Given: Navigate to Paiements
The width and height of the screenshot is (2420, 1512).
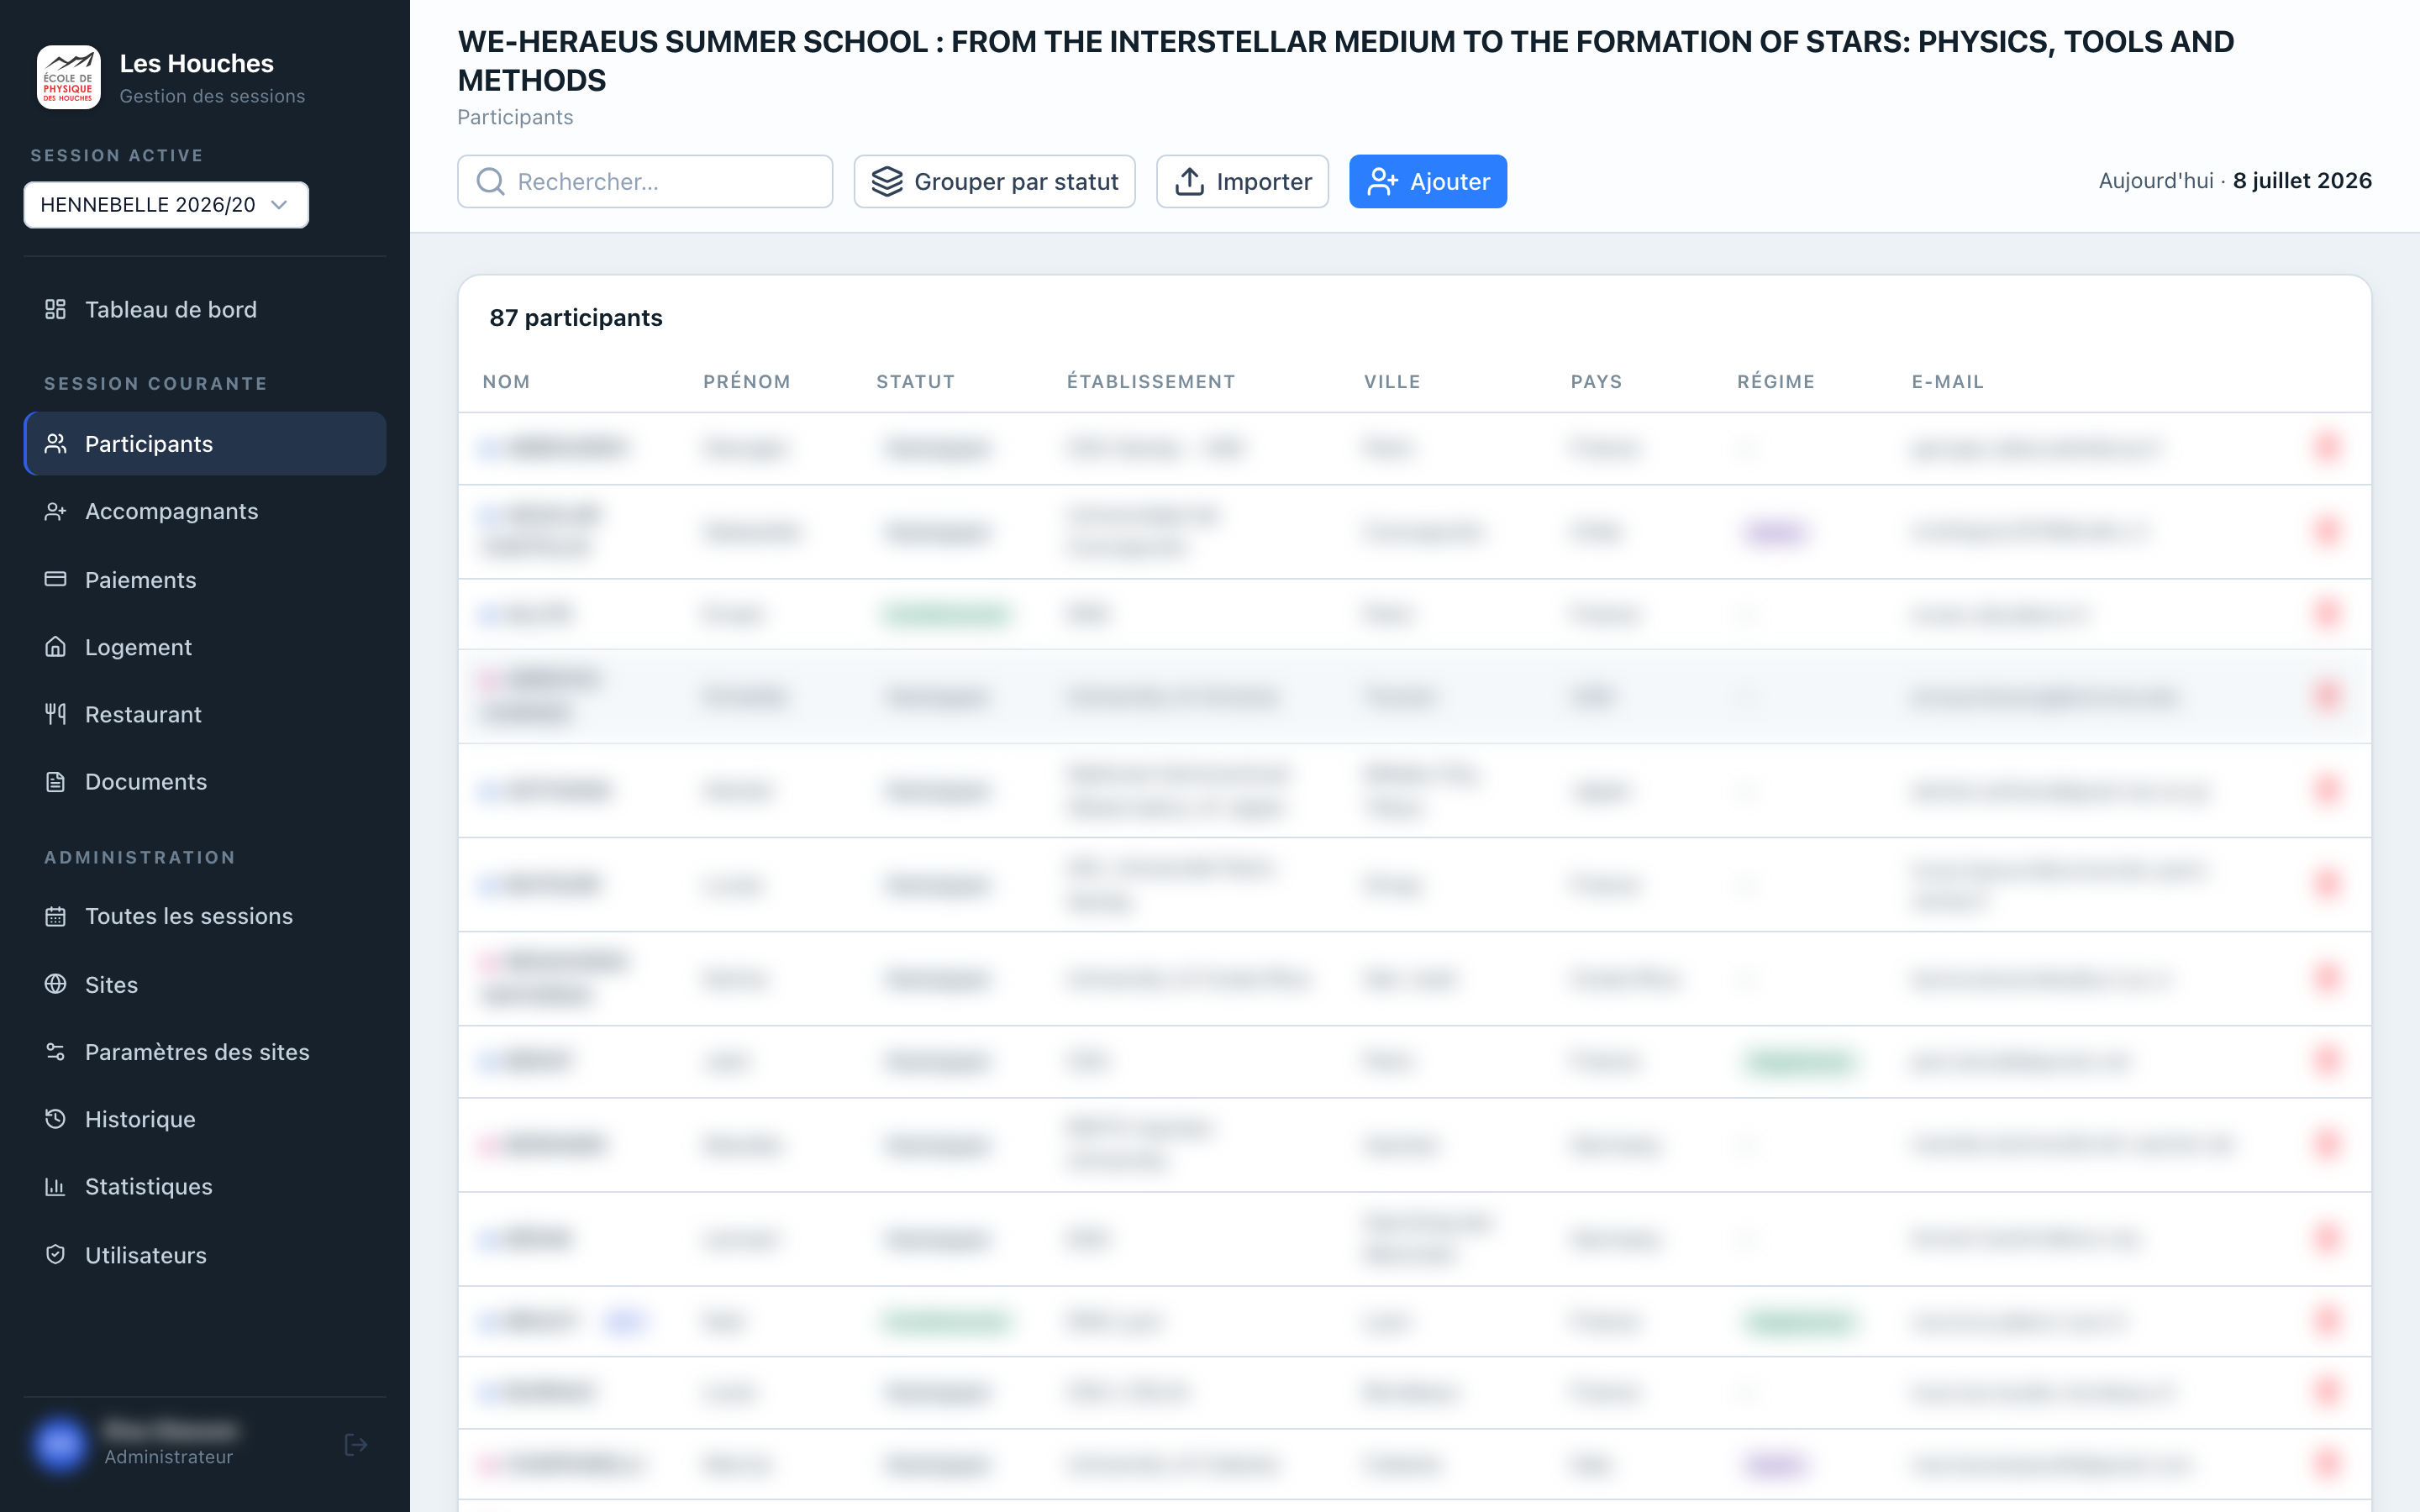Looking at the screenshot, I should (205, 579).
